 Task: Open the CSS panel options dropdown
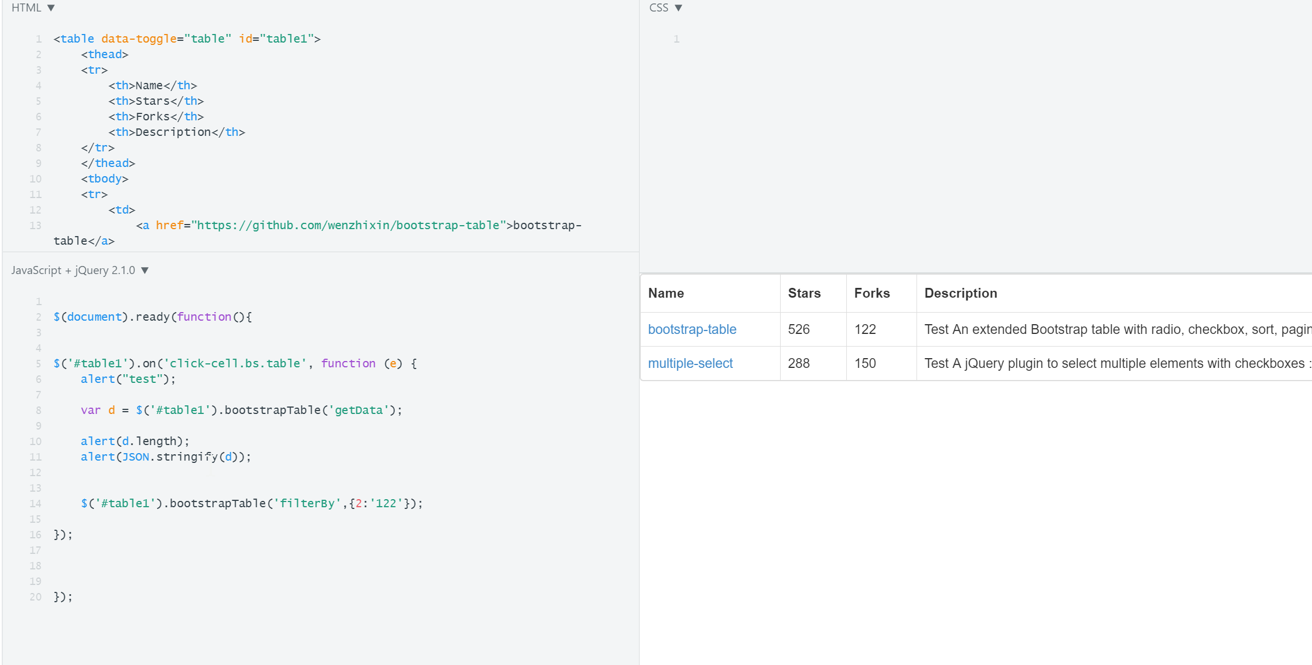click(679, 7)
